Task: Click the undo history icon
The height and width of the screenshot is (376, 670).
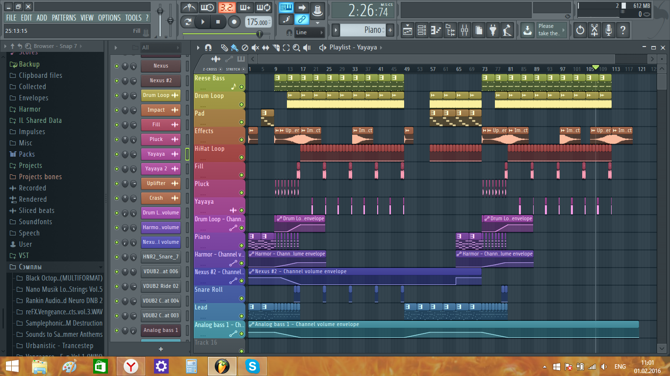Action: (580, 30)
